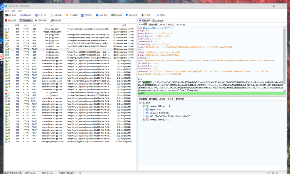Open the 计算器 calculator tool
Viewport: 290px width, 174px height.
(146, 15)
